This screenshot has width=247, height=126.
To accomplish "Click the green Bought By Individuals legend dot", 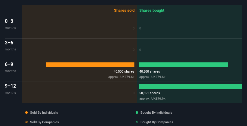I will point(137,112).
